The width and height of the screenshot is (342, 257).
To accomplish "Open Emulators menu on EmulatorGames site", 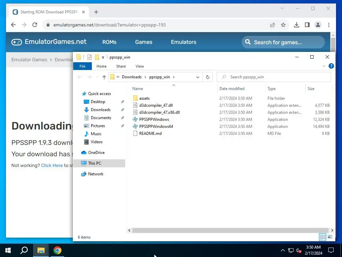I will click(184, 42).
